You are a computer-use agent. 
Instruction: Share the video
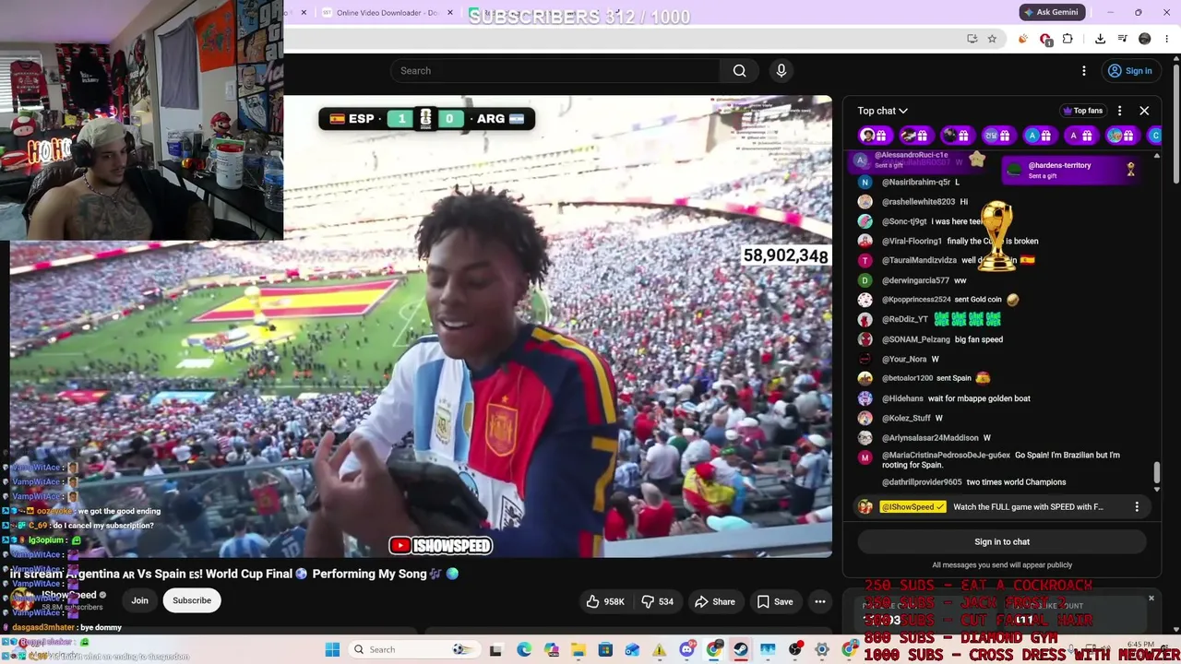click(715, 601)
